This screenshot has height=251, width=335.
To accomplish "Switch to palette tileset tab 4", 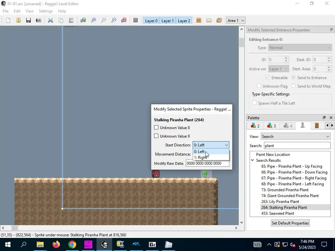I will pos(288,126).
